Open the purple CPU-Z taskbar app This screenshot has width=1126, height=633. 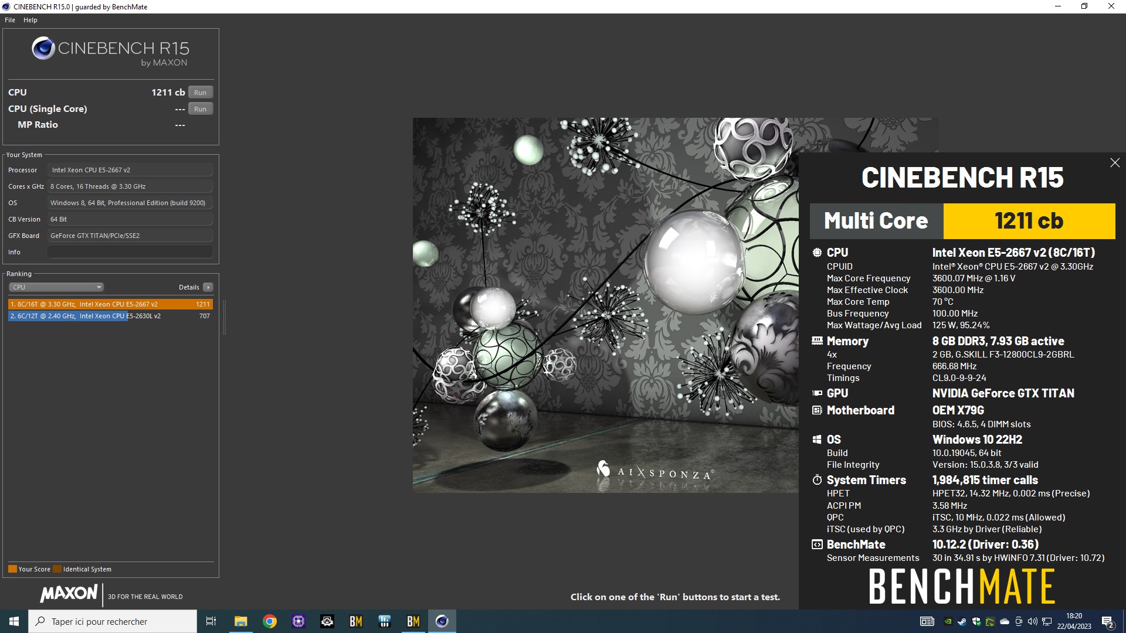tap(299, 621)
